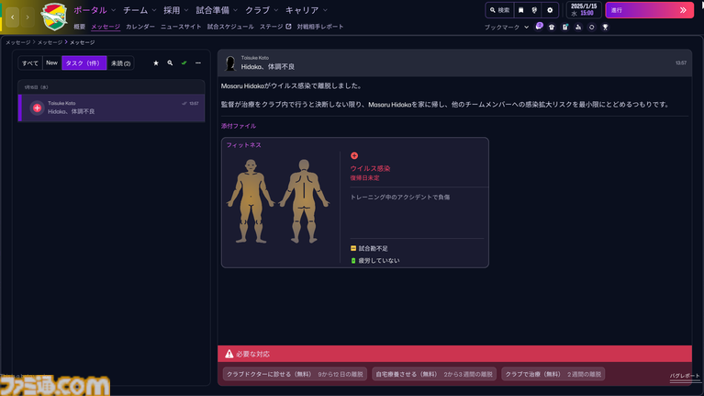This screenshot has height=396, width=704.
Task: Click the Taisuke Kato sender avatar
Action: [230, 63]
